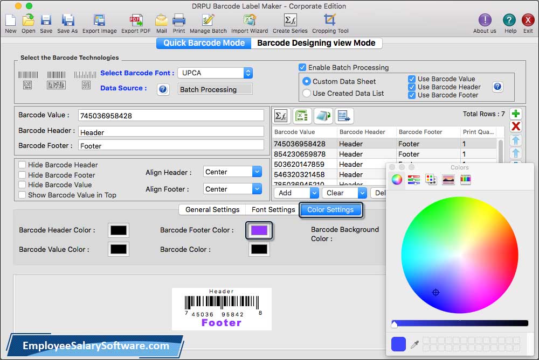
Task: Click the Excel import icon above the table
Action: [x=302, y=116]
